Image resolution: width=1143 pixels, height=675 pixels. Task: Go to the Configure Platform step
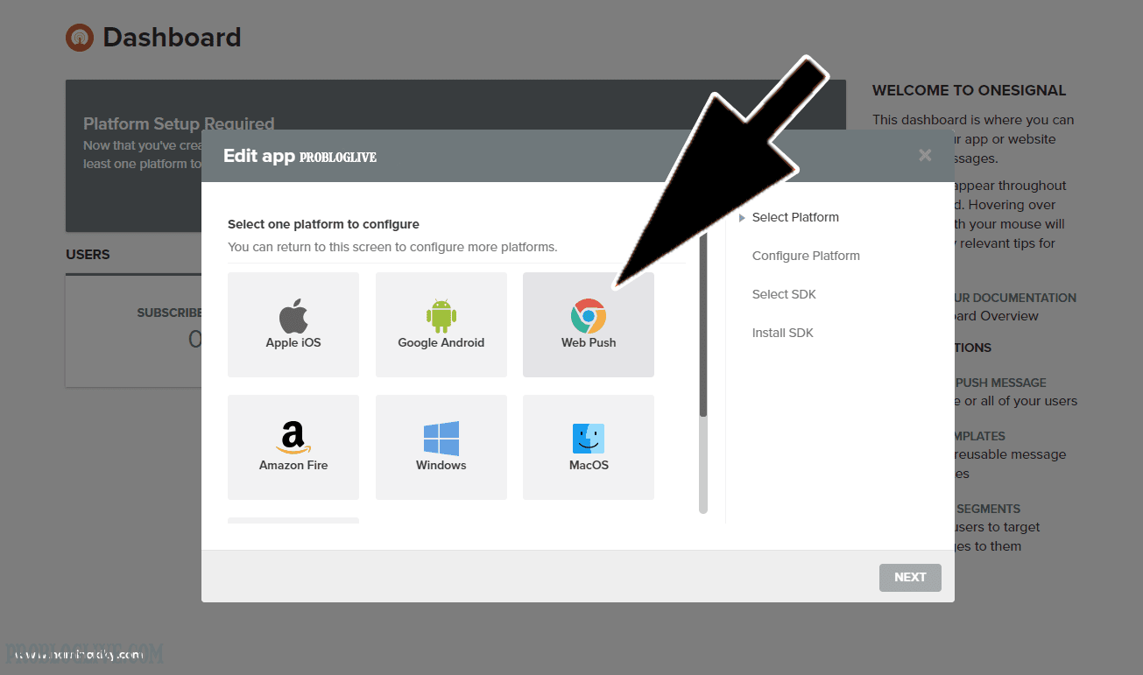point(806,256)
